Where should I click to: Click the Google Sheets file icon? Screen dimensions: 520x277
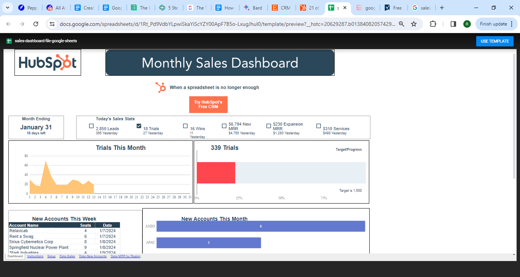pos(9,41)
